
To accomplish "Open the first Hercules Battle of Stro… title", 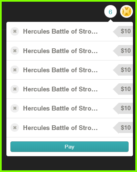I will coord(60,31).
